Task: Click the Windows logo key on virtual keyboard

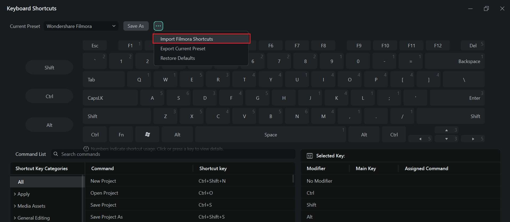Action: pos(147,135)
